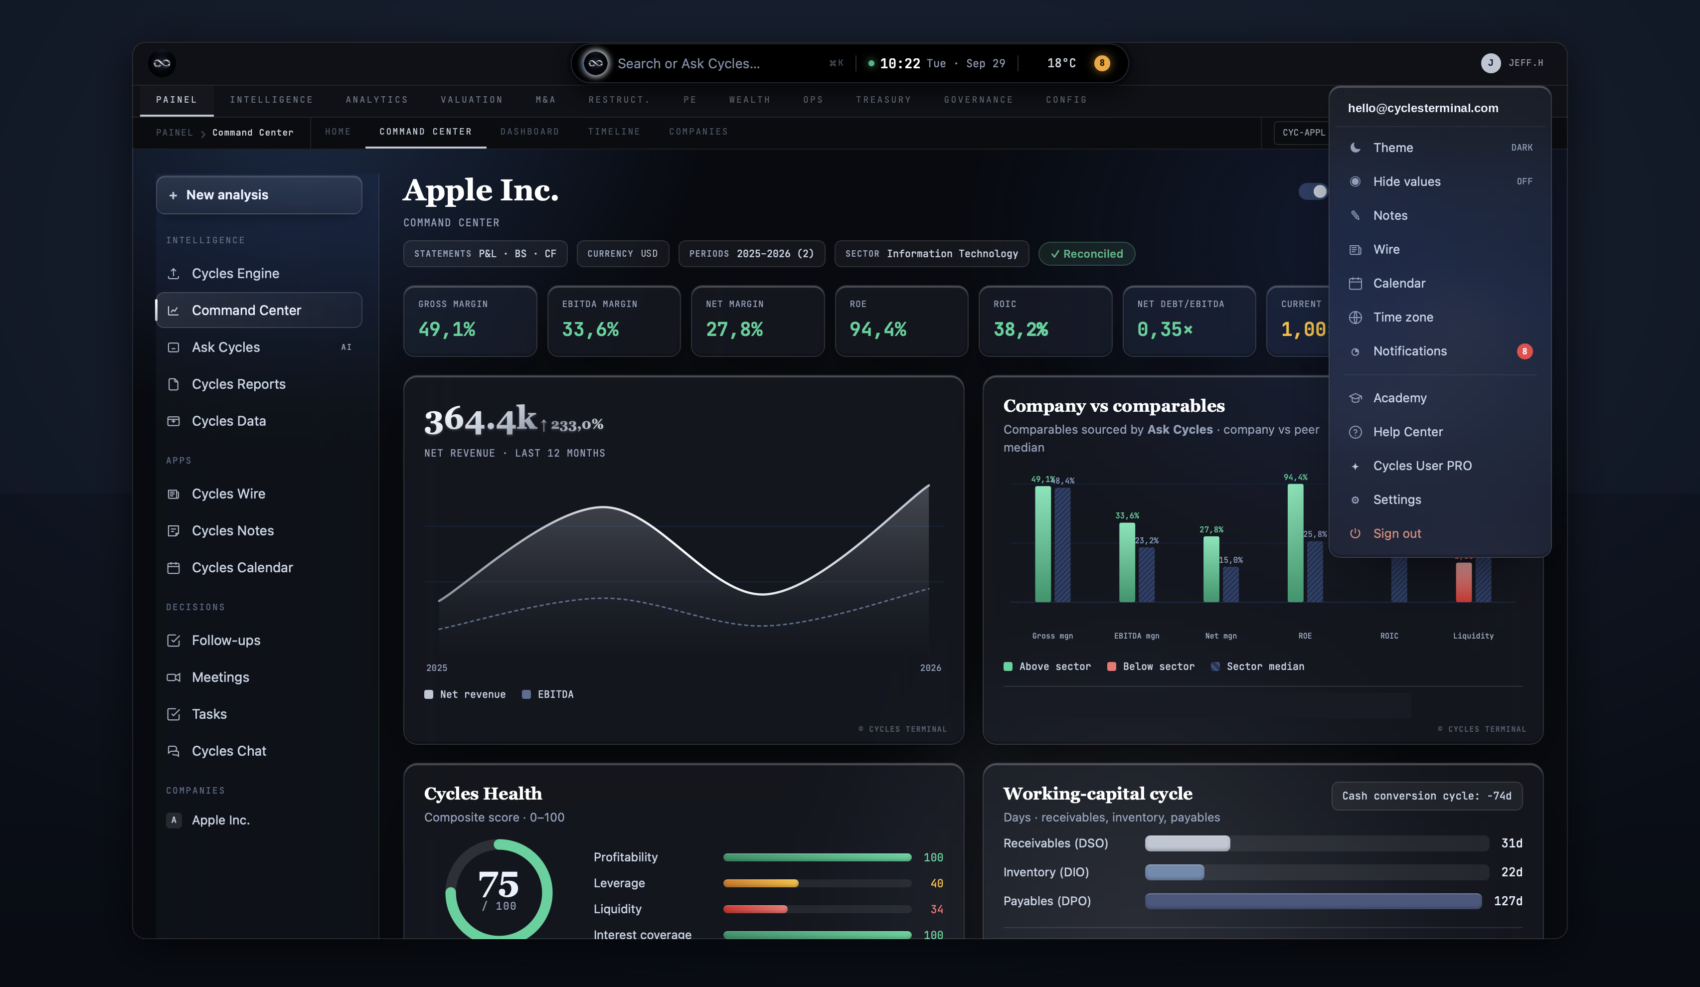Image resolution: width=1700 pixels, height=987 pixels.
Task: Click the J user avatar
Action: click(x=1490, y=63)
